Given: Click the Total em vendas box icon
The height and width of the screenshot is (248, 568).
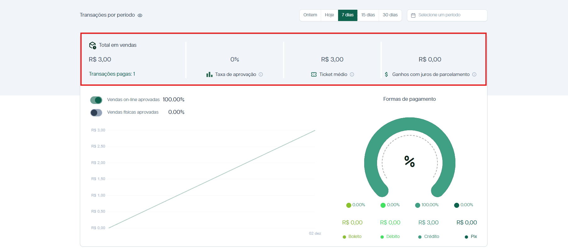Looking at the screenshot, I should 92,46.
